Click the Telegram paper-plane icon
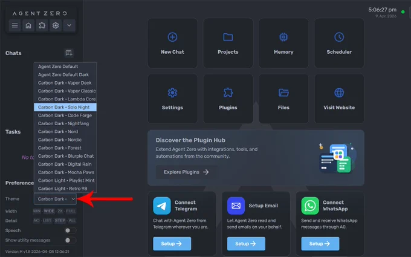The height and width of the screenshot is (257, 411). pos(162,206)
